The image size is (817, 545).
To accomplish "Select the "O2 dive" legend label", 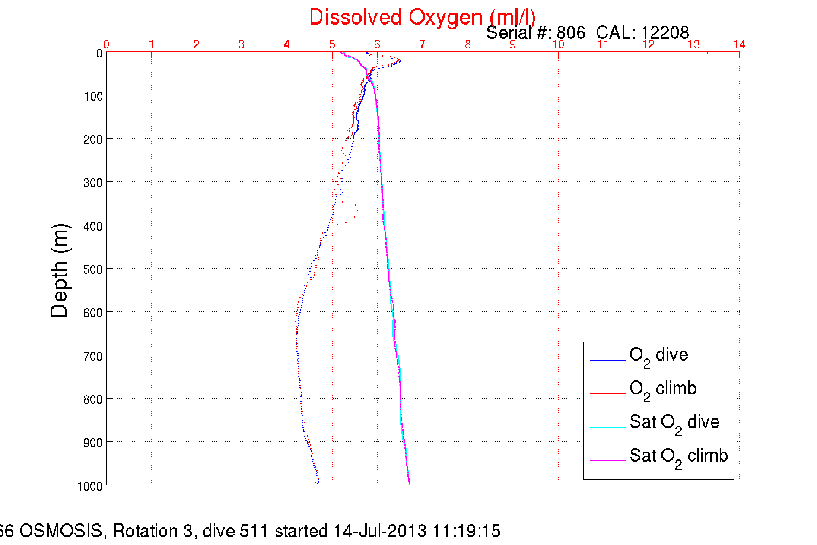I will pyautogui.click(x=658, y=356).
